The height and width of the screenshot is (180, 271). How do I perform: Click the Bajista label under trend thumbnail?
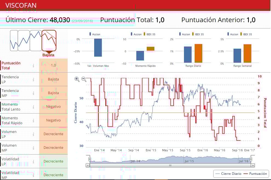coord(48,55)
